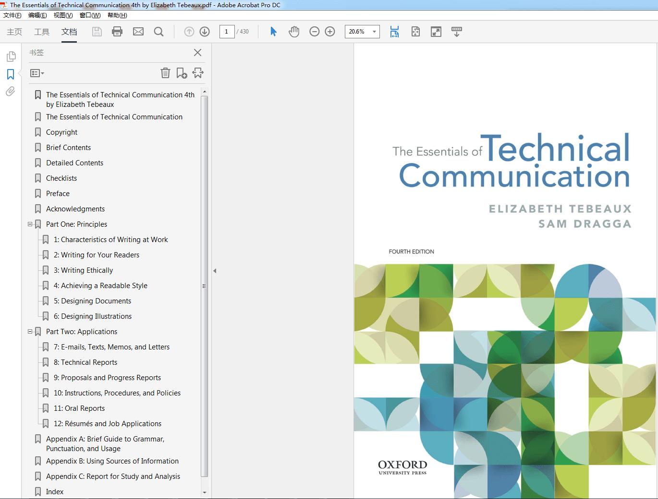Screen dimensions: 658x499
Task: Open the zoom level dropdown
Action: [x=374, y=32]
